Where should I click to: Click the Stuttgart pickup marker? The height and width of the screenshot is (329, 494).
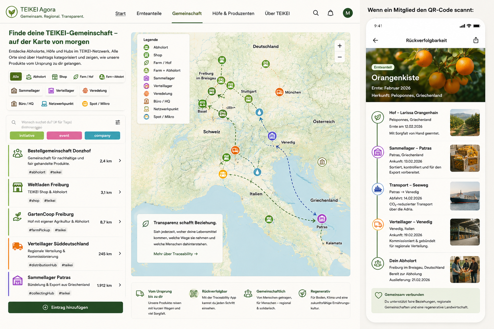(x=249, y=99)
